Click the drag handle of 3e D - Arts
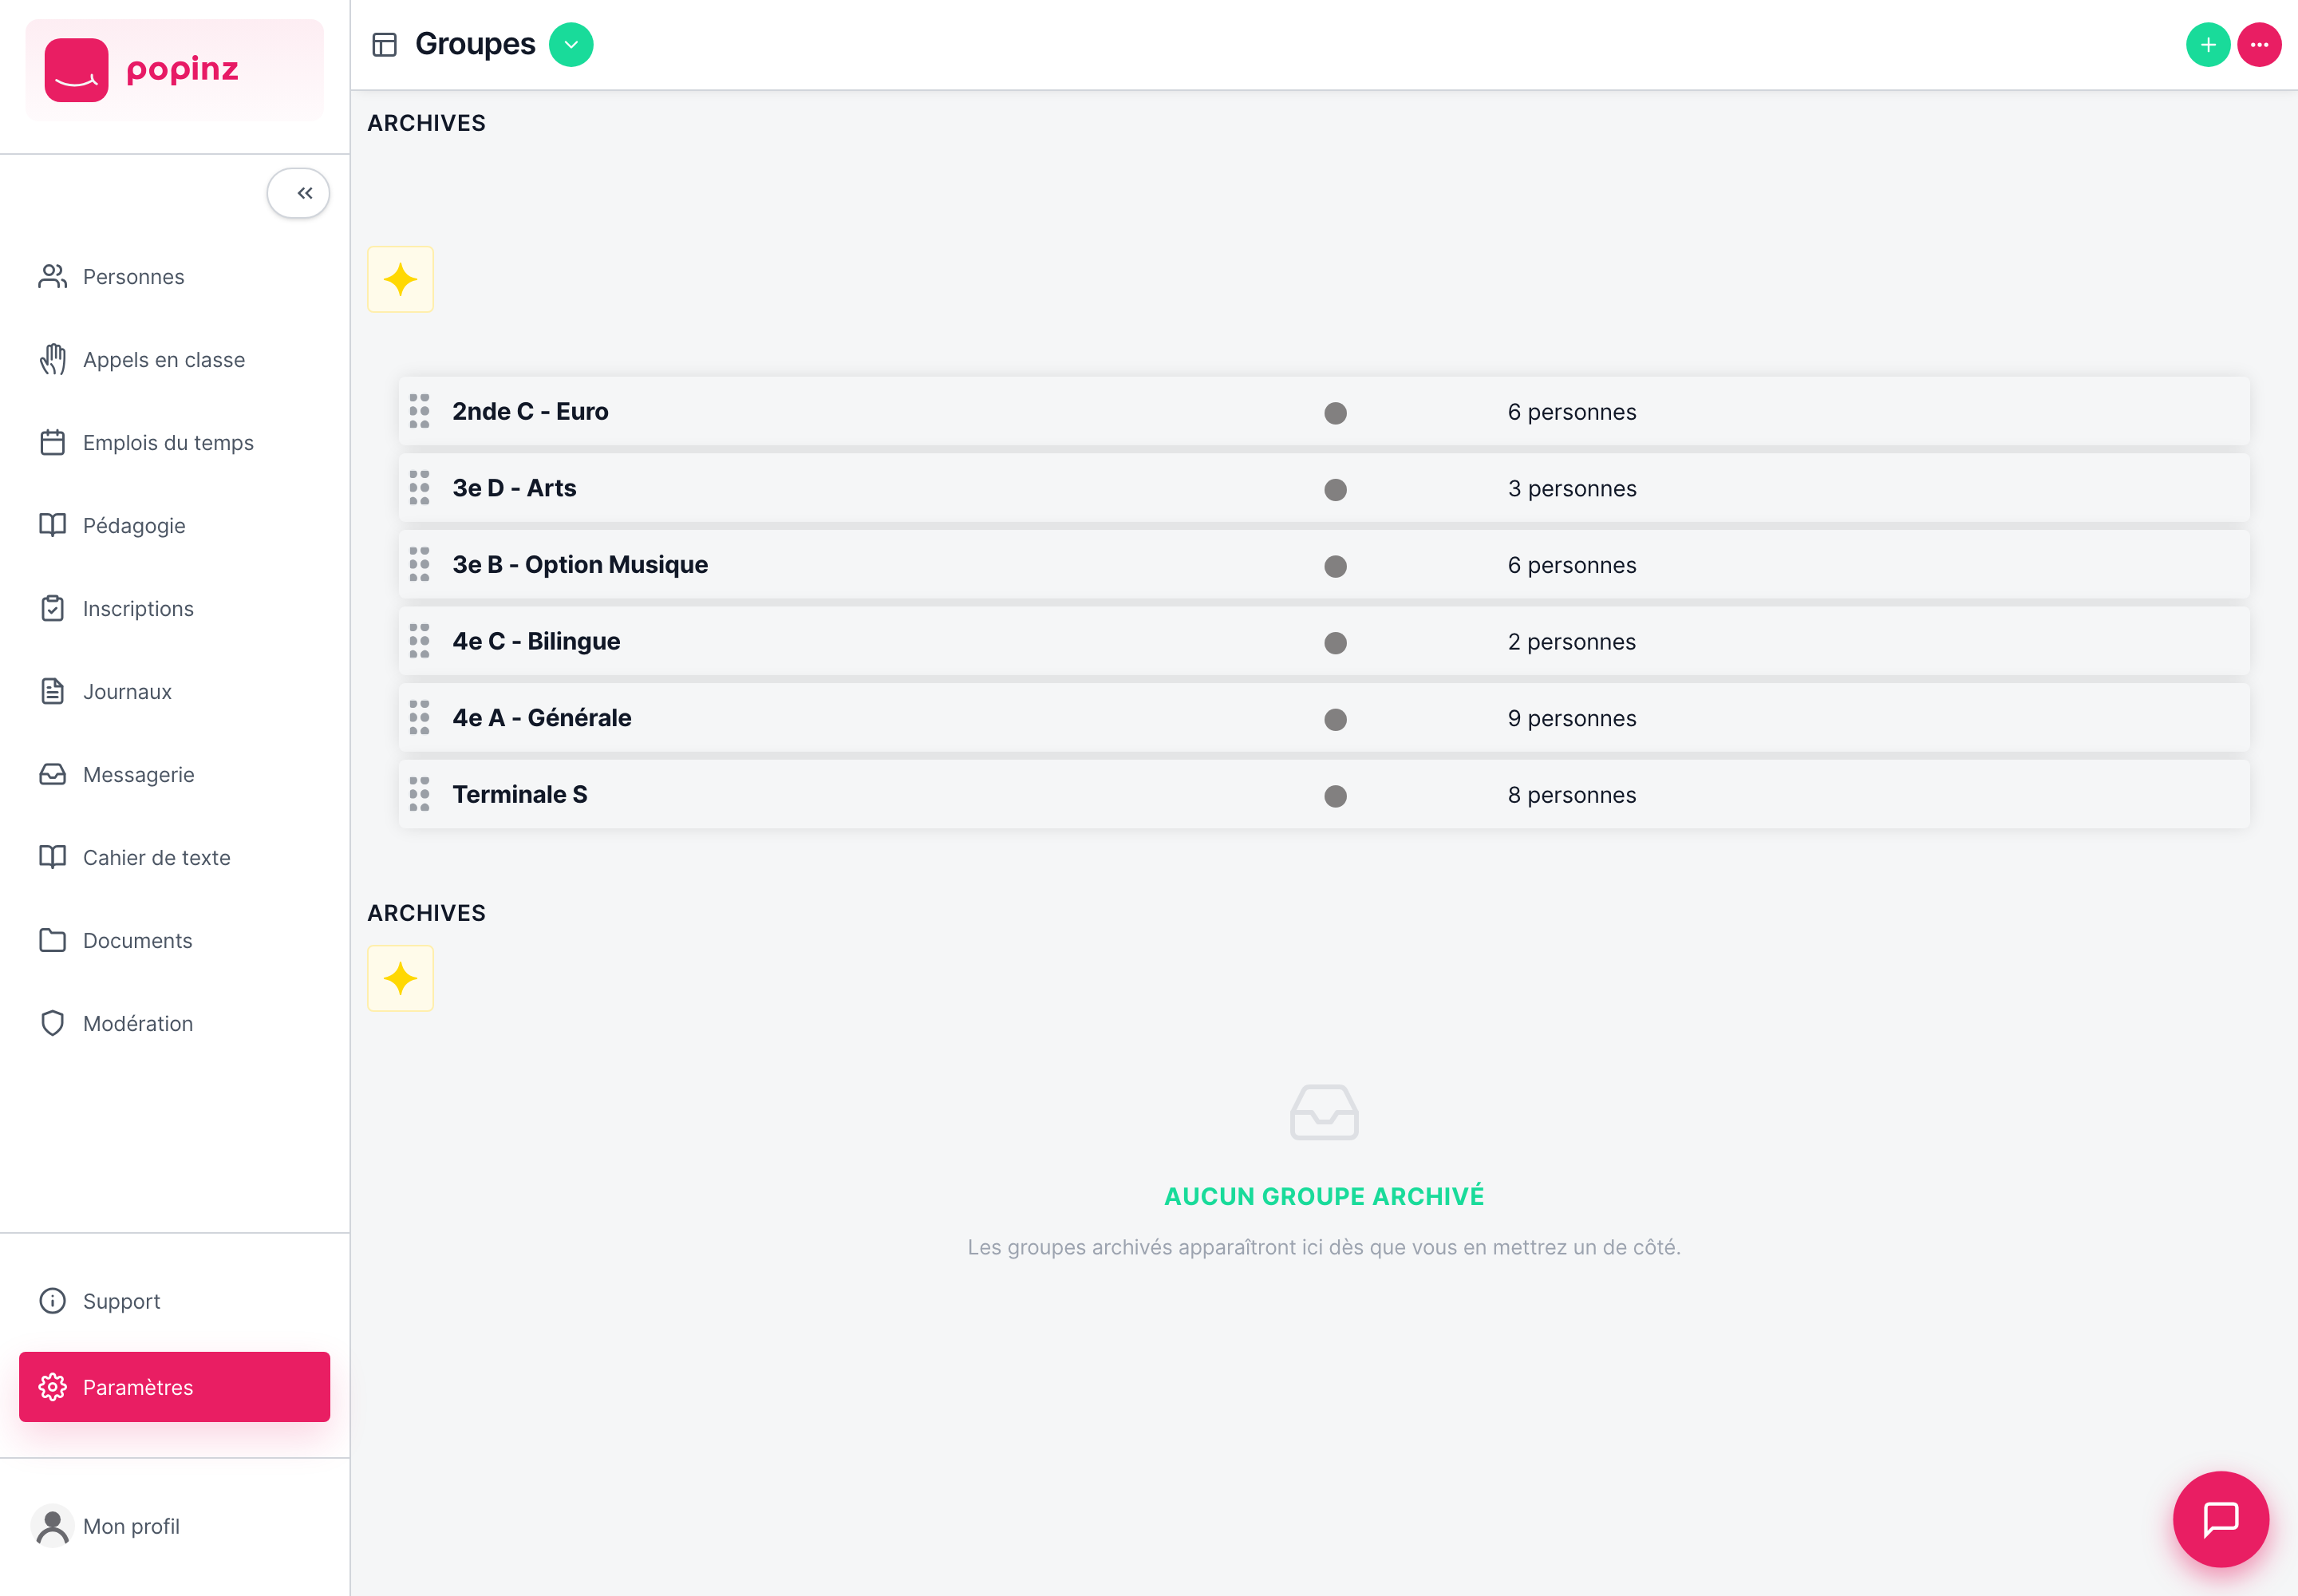This screenshot has height=1596, width=2298. coord(419,488)
